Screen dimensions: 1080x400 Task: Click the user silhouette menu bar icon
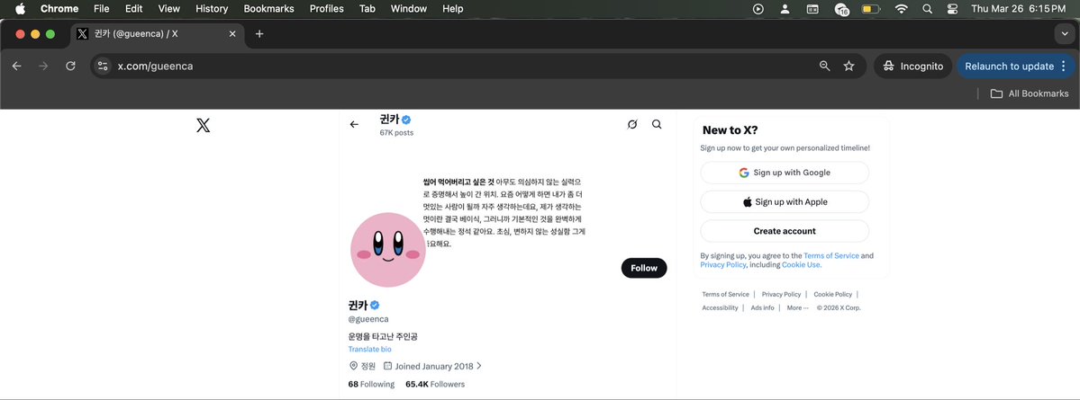tap(785, 8)
